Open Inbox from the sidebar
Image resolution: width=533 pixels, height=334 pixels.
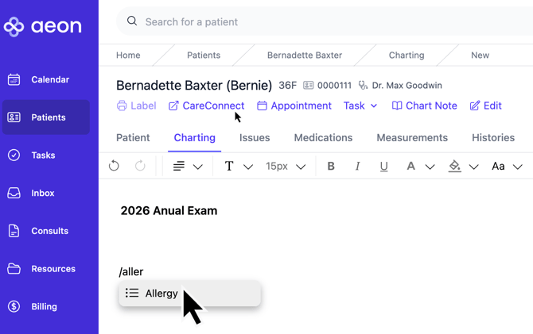[x=43, y=193]
